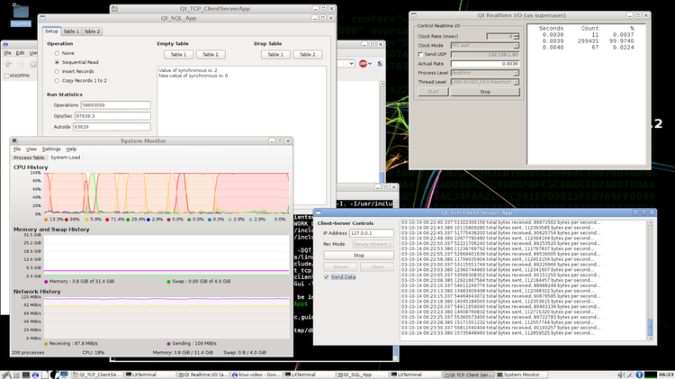Image resolution: width=675 pixels, height=379 pixels.
Task: Open the Process Level dropdown
Action: [x=485, y=73]
